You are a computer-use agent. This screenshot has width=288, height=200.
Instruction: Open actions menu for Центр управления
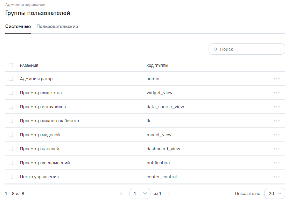click(277, 177)
